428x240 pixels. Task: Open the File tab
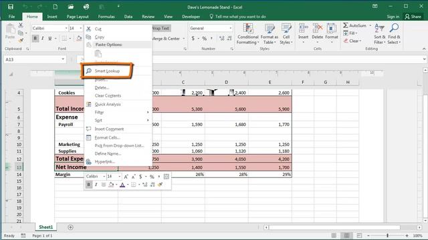pyautogui.click(x=11, y=17)
